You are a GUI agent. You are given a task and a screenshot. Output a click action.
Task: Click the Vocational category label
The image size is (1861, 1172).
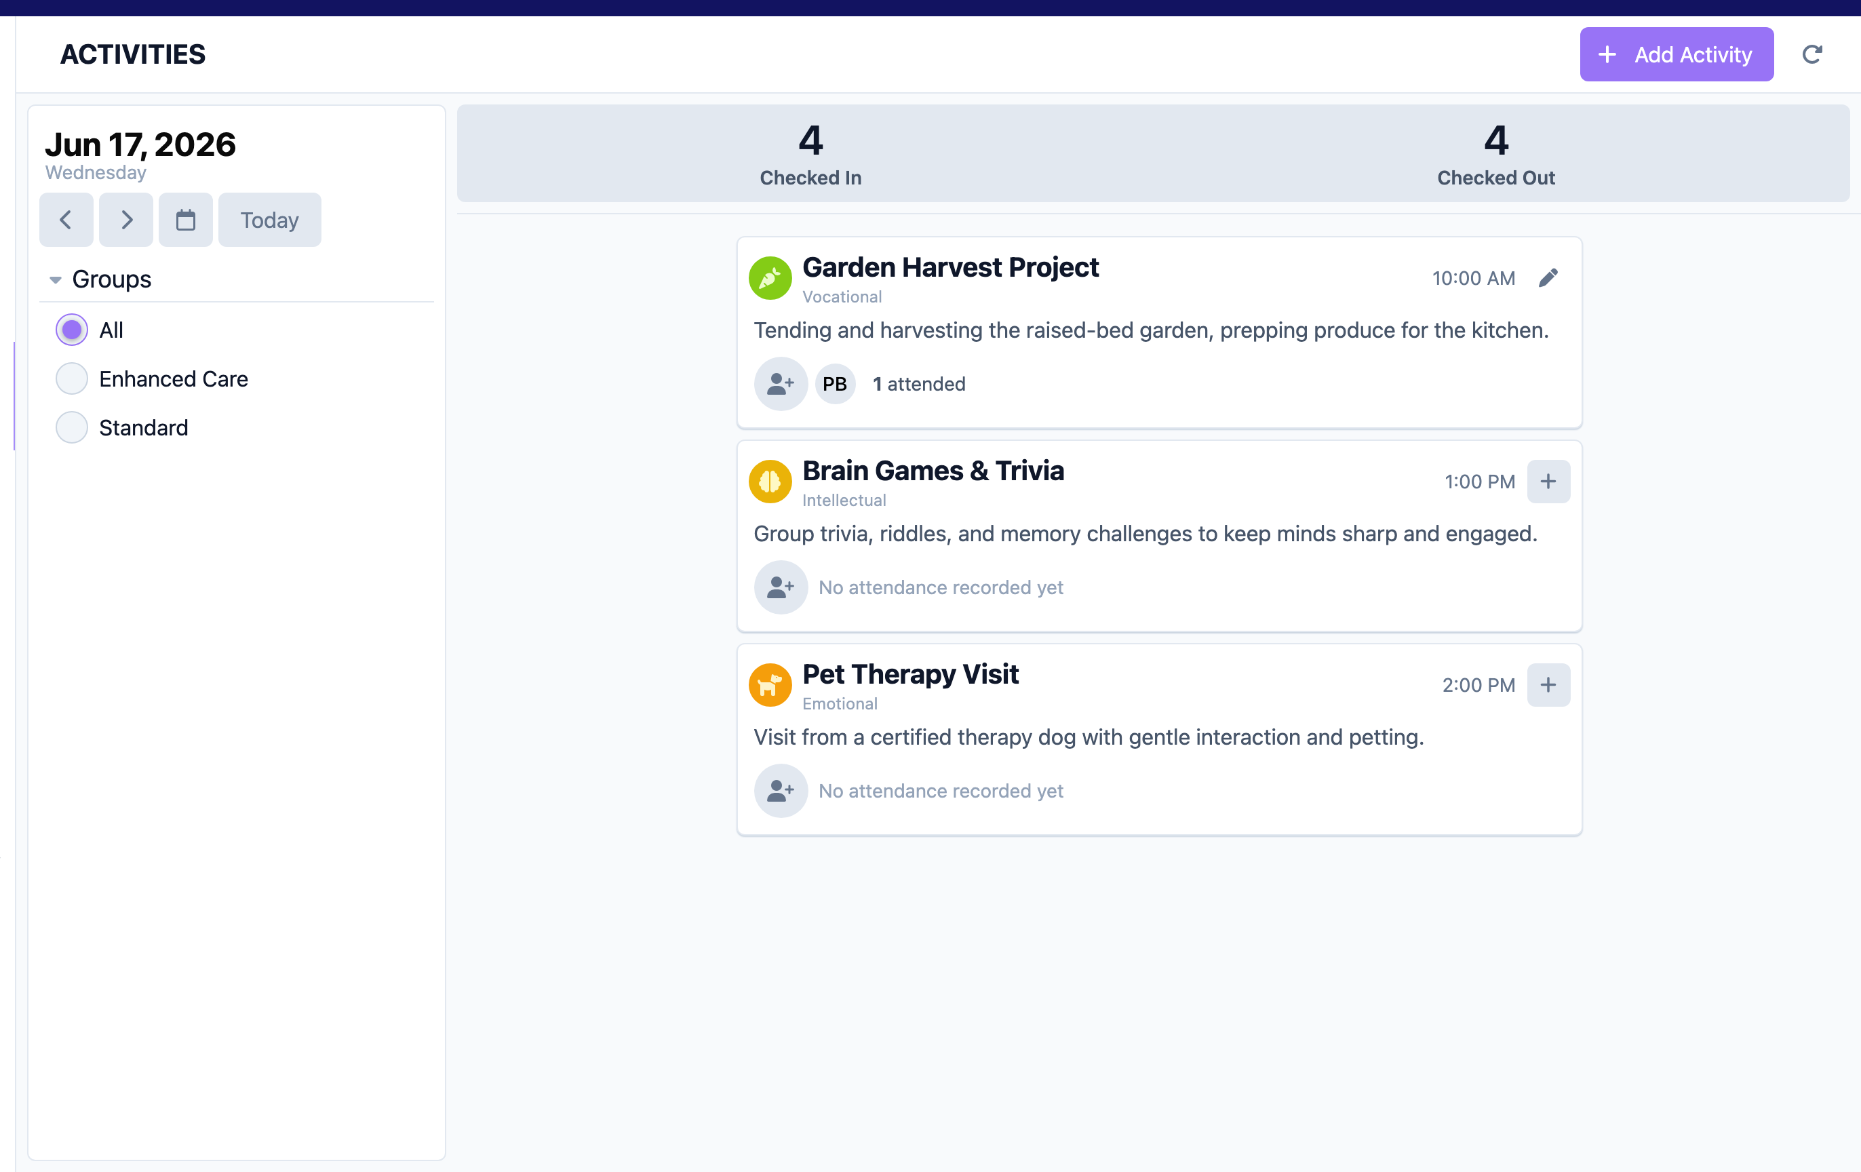coord(842,297)
